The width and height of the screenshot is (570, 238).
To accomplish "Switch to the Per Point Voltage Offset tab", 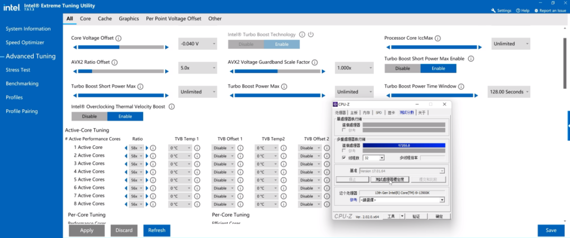I will [x=173, y=18].
